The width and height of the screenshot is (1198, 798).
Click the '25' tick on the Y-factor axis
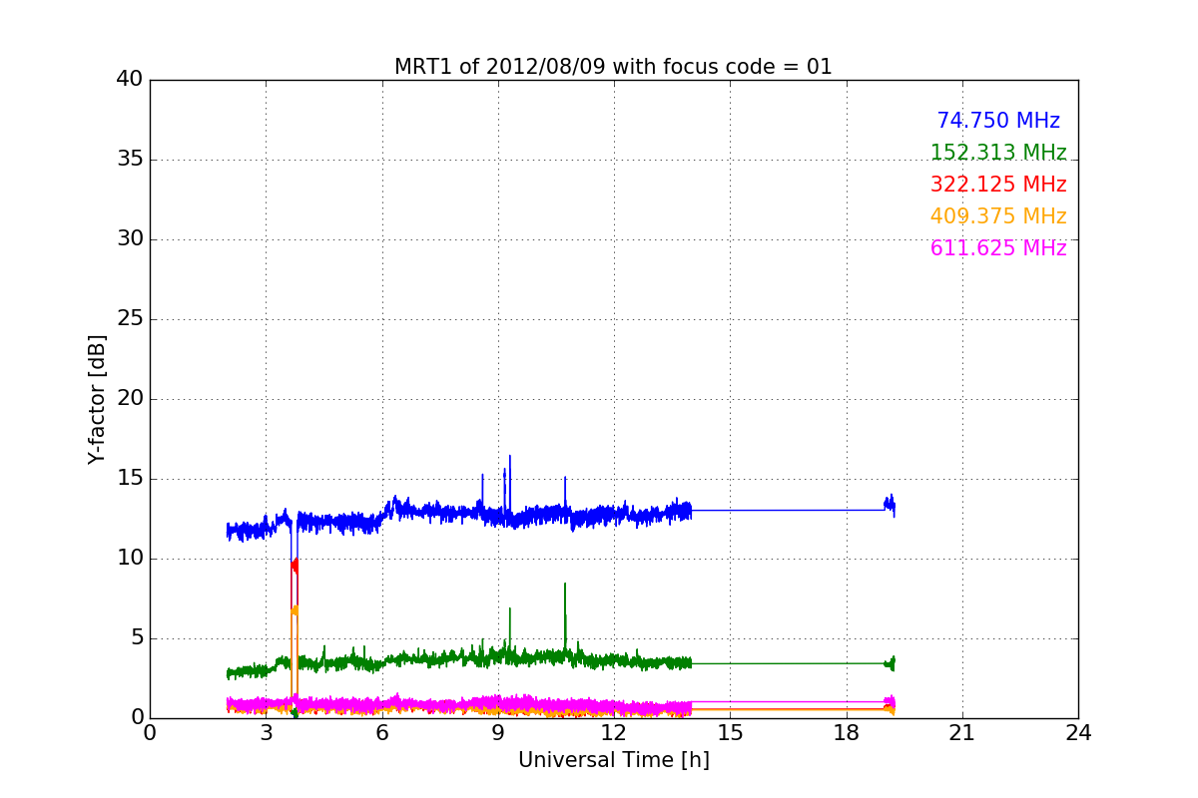point(129,319)
